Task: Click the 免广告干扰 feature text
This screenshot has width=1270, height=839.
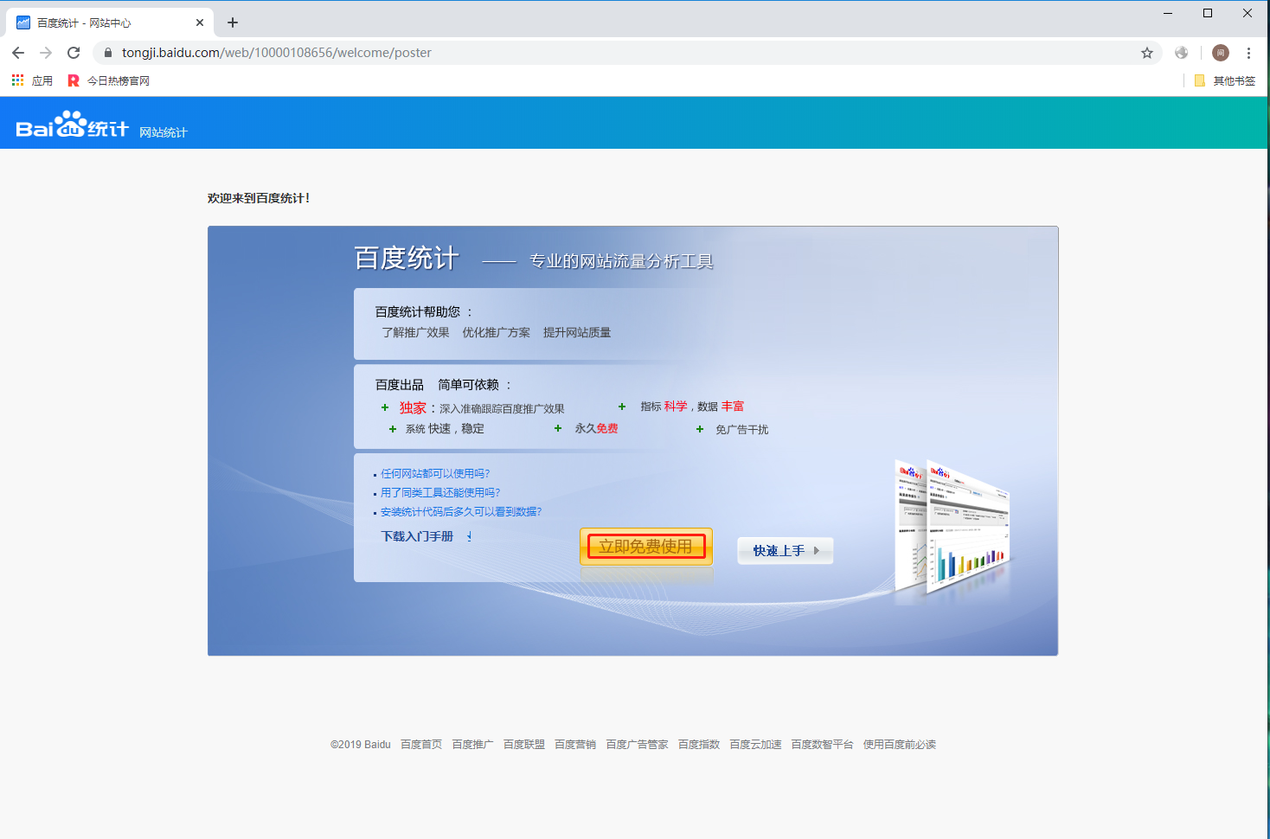Action: [741, 430]
